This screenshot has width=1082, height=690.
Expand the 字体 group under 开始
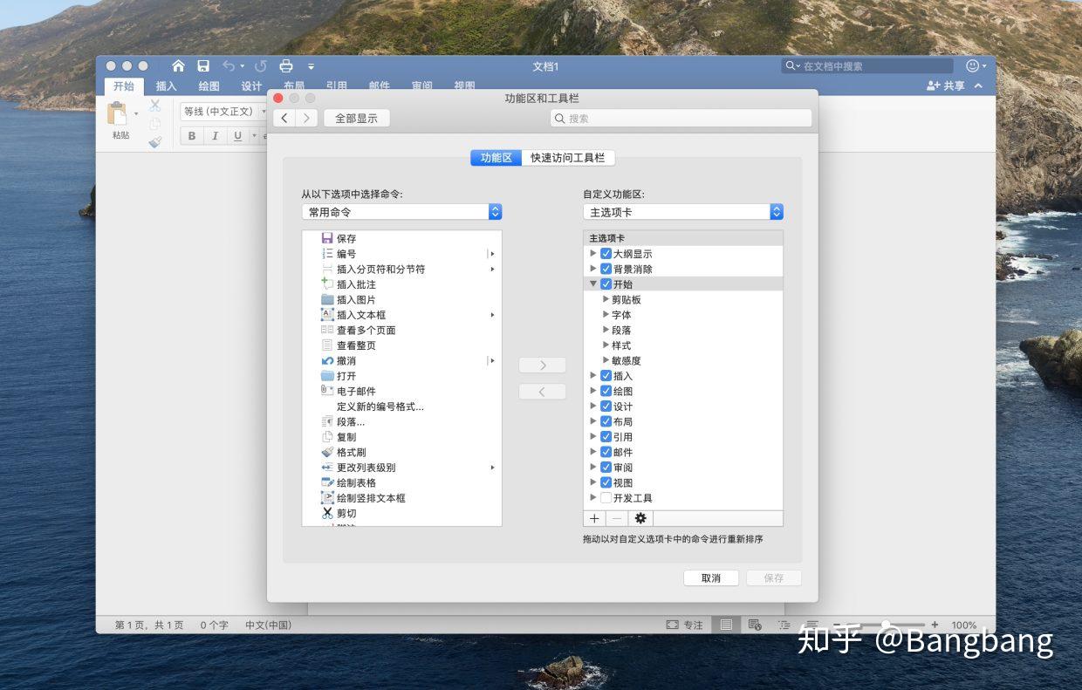coord(606,314)
